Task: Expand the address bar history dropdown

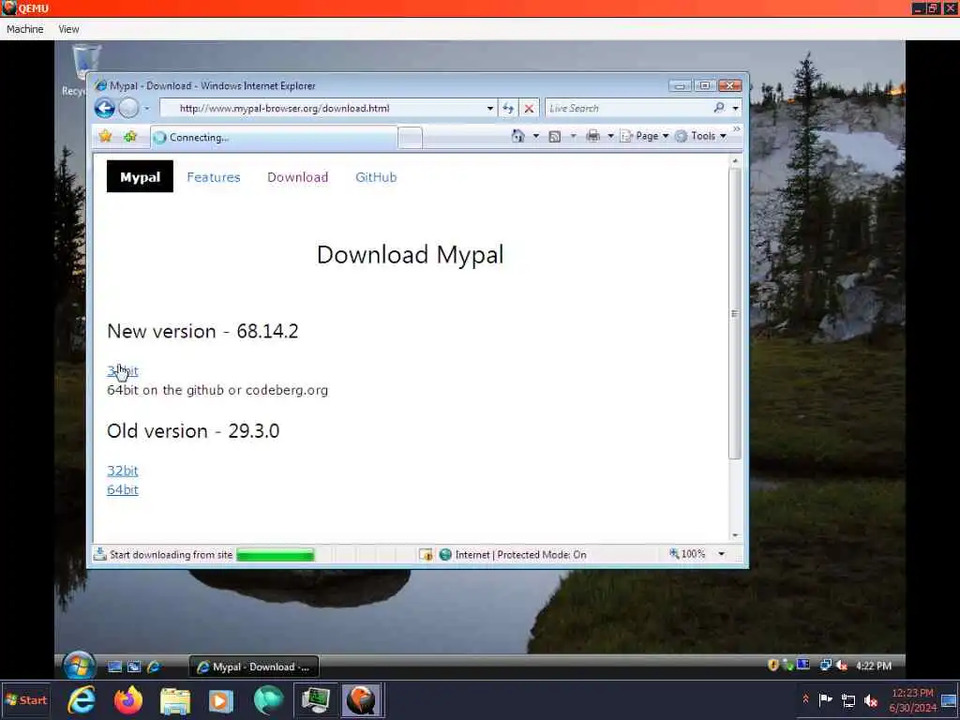Action: pos(489,109)
